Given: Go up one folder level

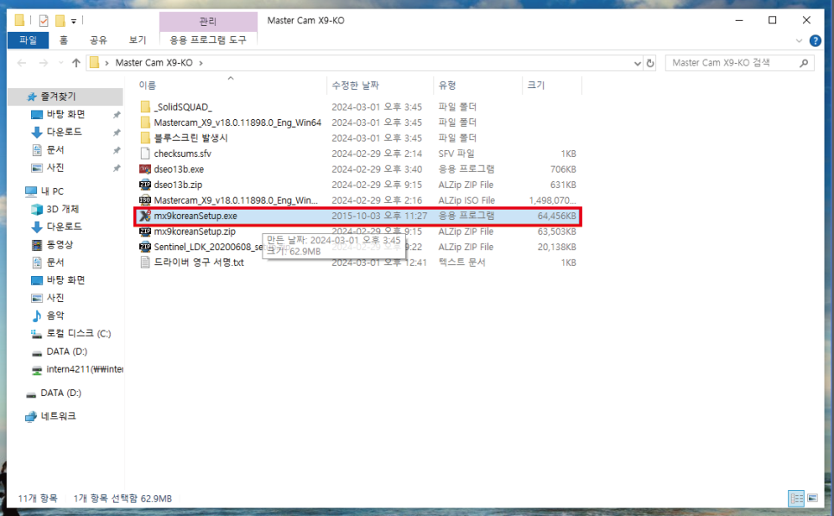Looking at the screenshot, I should point(76,63).
